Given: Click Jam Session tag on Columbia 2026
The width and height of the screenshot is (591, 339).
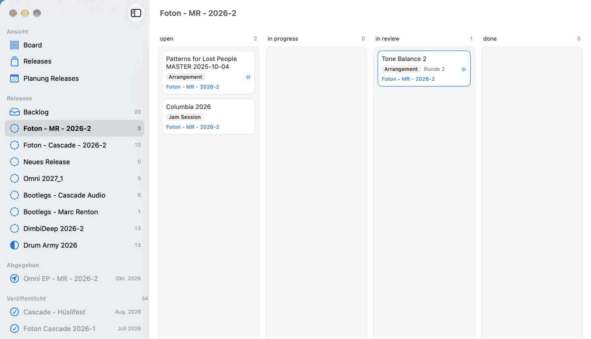Looking at the screenshot, I should (185, 117).
